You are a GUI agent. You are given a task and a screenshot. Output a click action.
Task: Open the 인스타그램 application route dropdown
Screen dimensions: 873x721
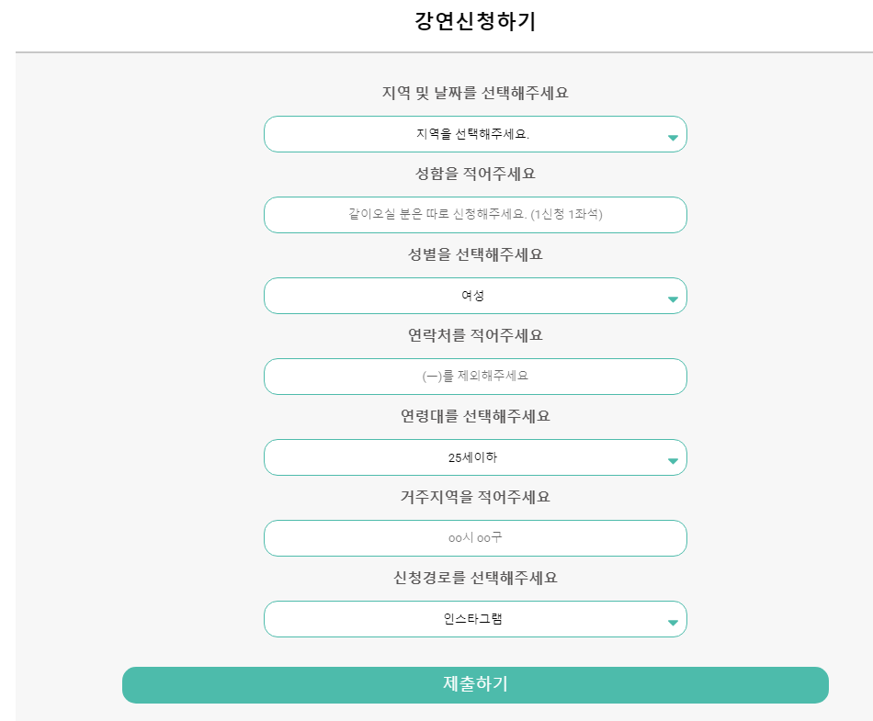(475, 619)
